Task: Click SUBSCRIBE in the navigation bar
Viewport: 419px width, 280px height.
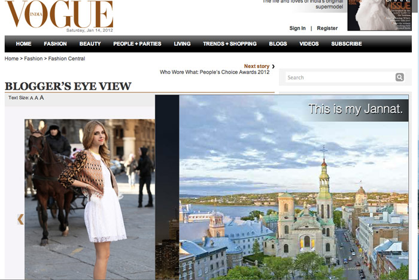Action: point(347,44)
